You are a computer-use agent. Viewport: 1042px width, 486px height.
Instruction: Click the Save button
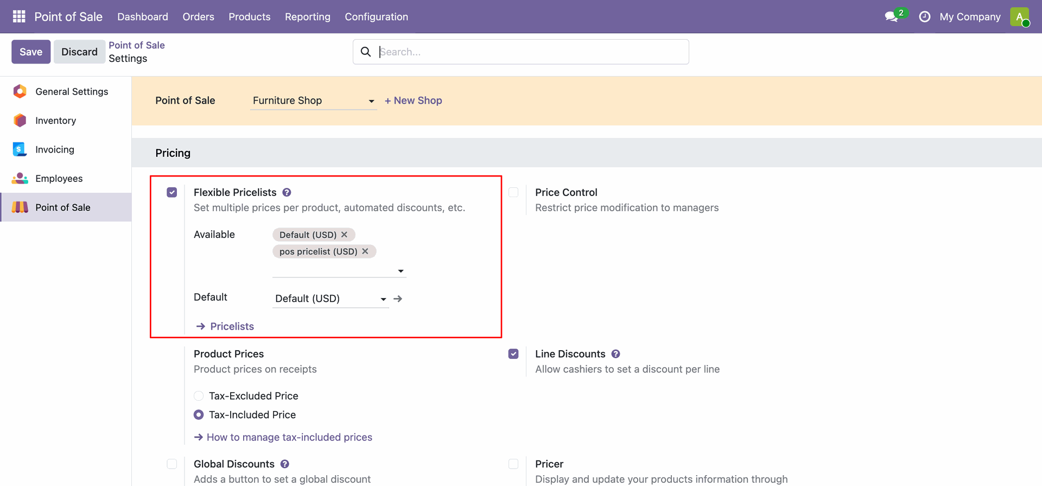(31, 52)
